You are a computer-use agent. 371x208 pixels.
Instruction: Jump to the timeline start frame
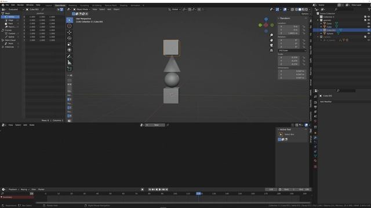tap(150, 190)
